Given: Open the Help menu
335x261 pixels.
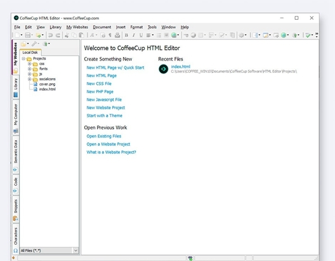Looking at the screenshot, I should [185, 27].
